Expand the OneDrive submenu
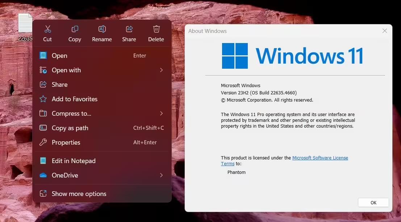The height and width of the screenshot is (222, 401). coord(102,175)
